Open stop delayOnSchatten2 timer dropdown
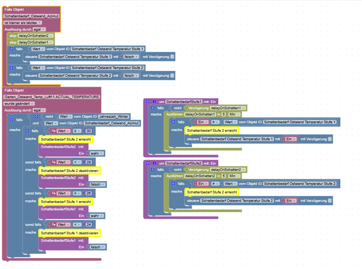 (x=35, y=35)
